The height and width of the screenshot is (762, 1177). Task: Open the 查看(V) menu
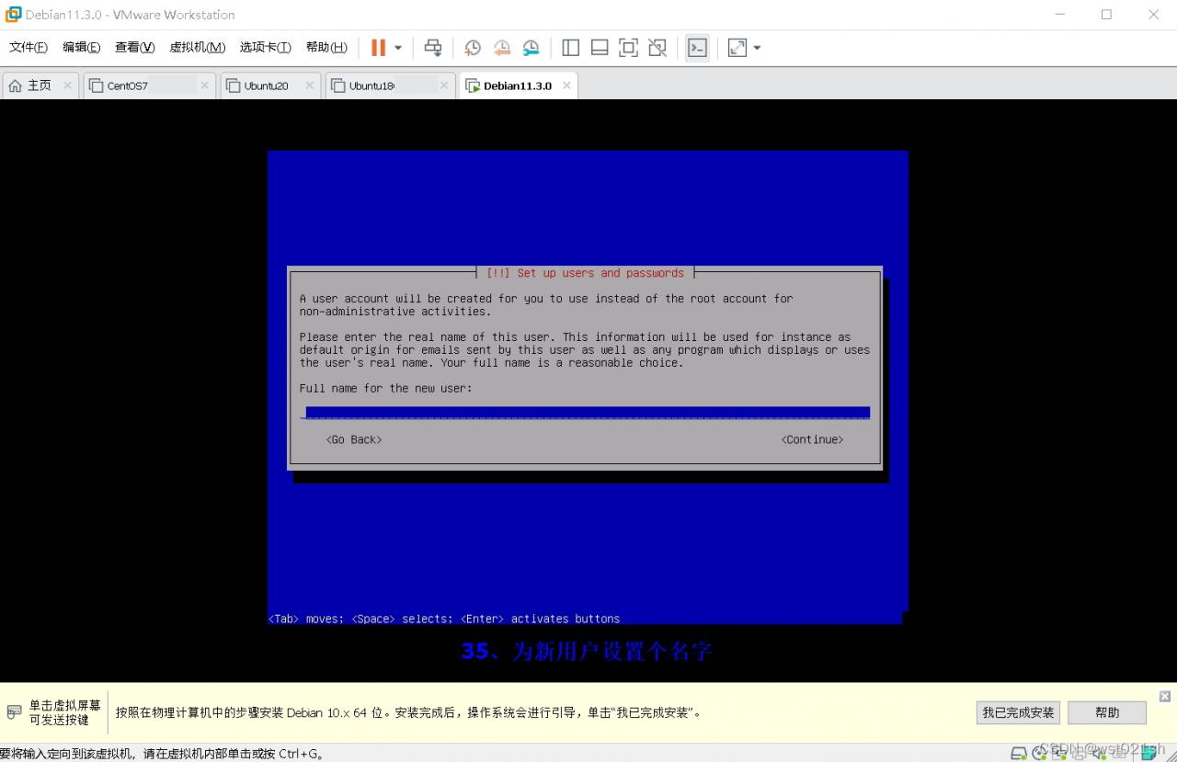point(135,48)
